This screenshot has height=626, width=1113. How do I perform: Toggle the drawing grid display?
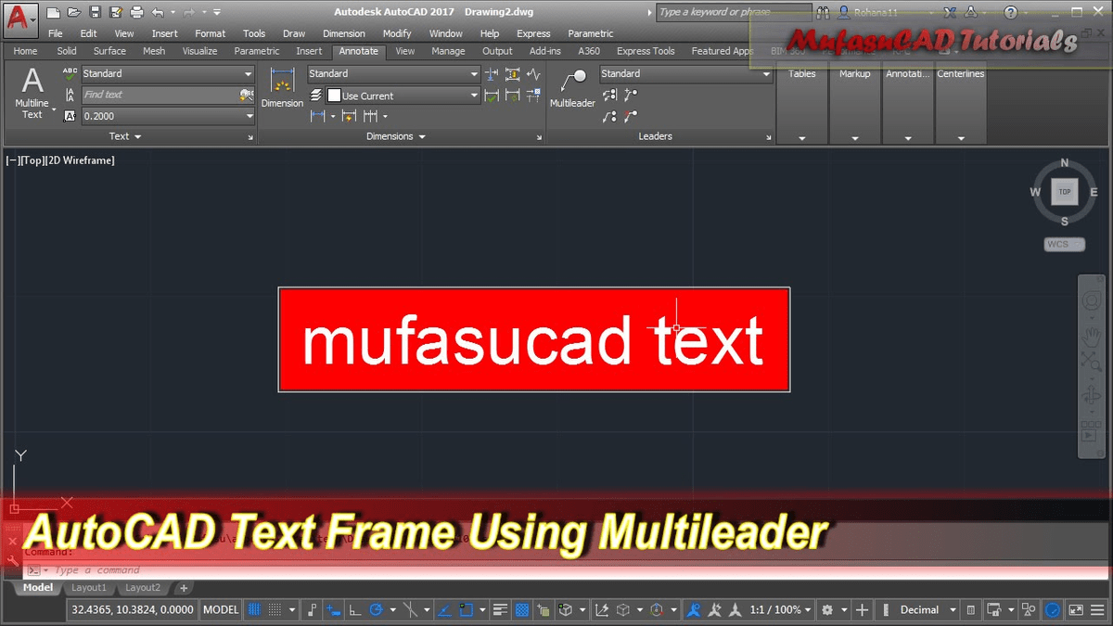tap(254, 610)
